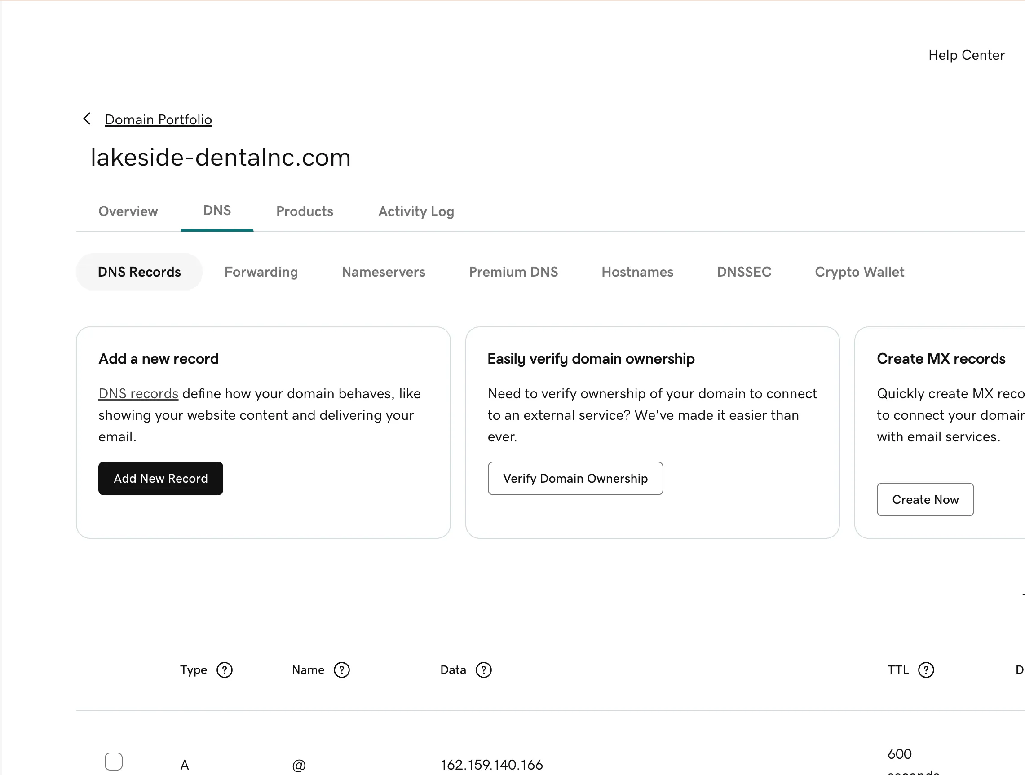Select the checkbox on the A record row
This screenshot has width=1025, height=775.
[114, 761]
